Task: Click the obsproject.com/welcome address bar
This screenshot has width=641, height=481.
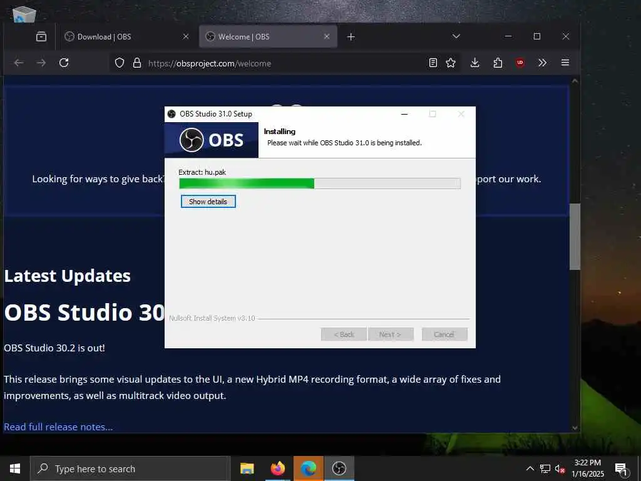Action: [286, 63]
